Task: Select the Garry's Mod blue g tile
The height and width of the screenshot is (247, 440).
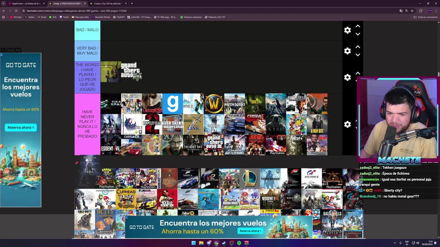Action: (173, 104)
